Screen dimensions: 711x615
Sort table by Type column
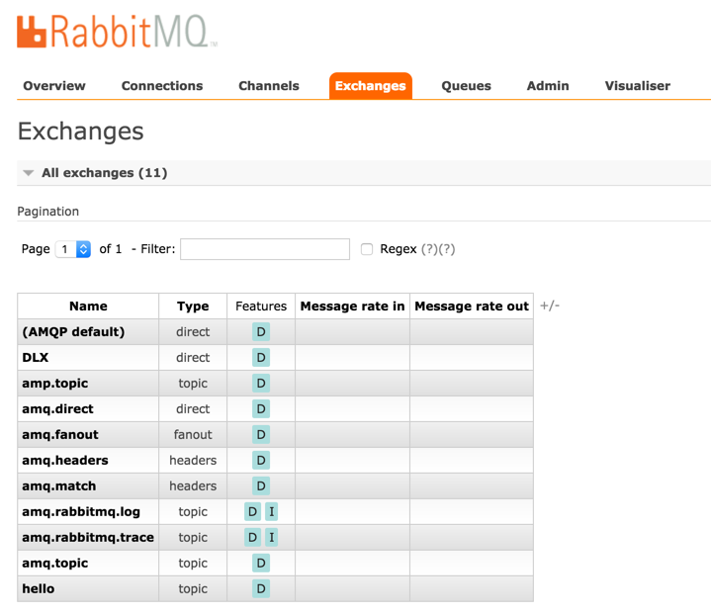(193, 307)
